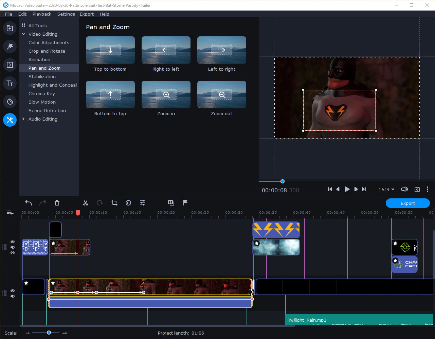Select the Titles tool in the left sidebar
This screenshot has height=339, width=435.
coord(10,83)
